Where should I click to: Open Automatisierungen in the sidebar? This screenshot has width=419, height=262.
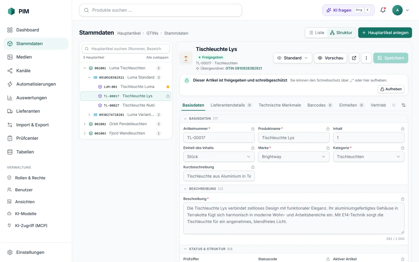pos(36,84)
